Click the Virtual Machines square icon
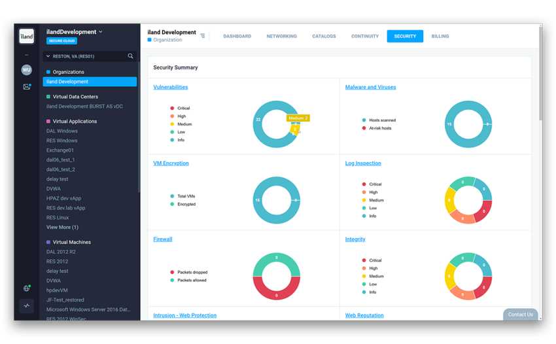Image resolution: width=556 pixels, height=344 pixels. (x=48, y=242)
